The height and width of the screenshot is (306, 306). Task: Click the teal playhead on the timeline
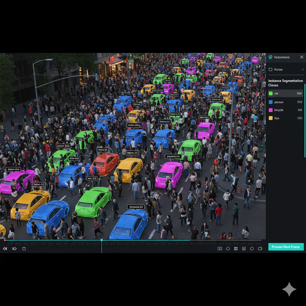coord(102,240)
